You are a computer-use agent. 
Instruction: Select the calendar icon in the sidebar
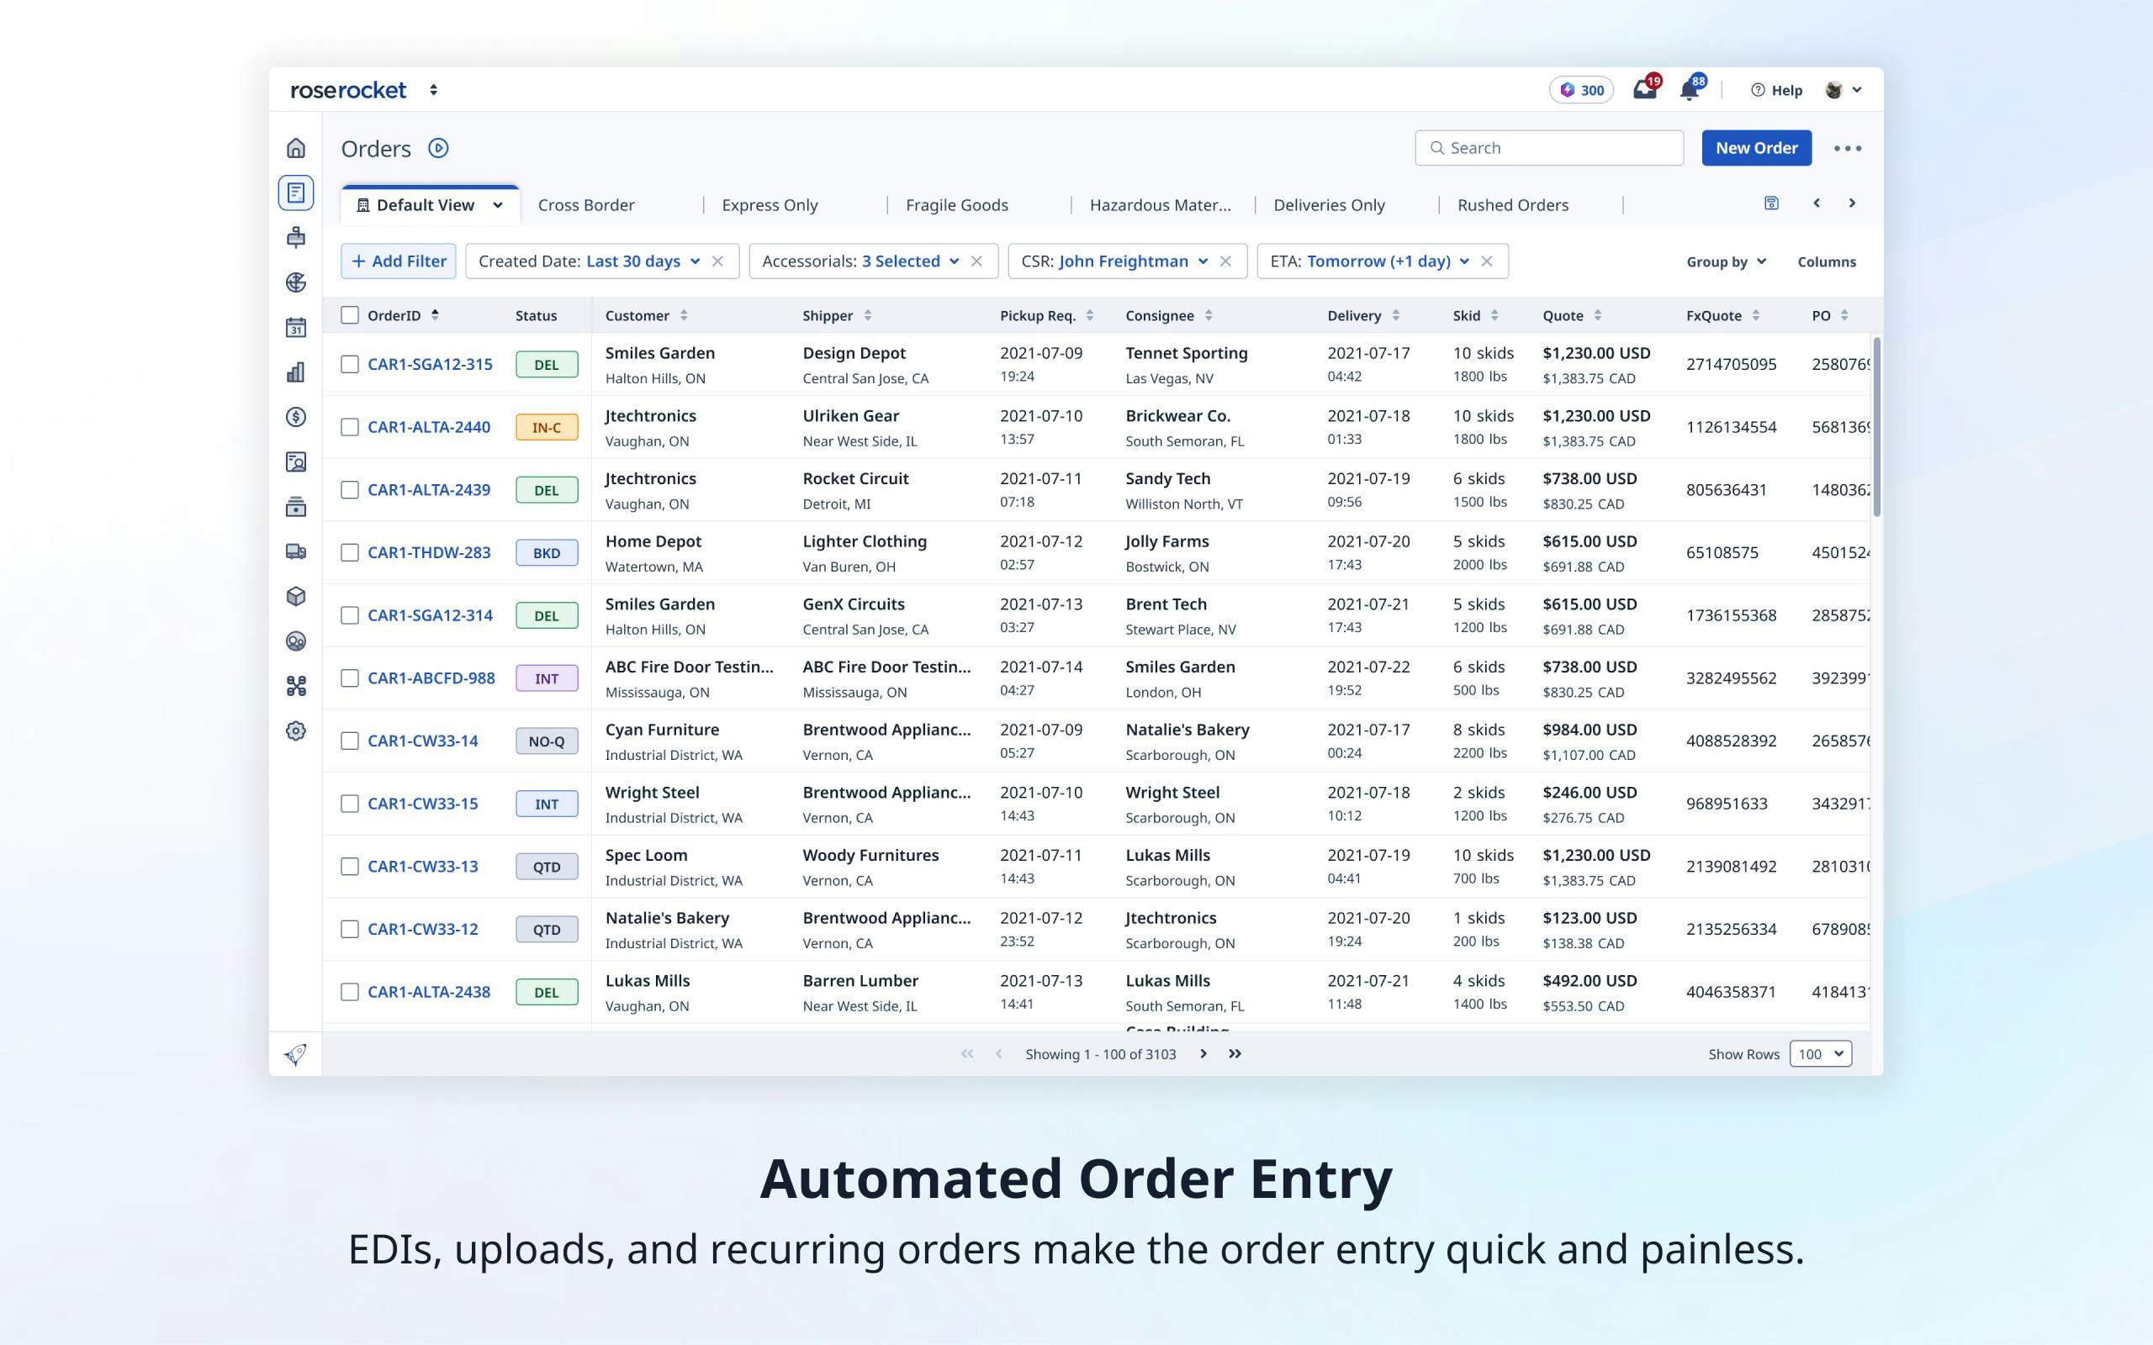pyautogui.click(x=295, y=326)
